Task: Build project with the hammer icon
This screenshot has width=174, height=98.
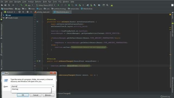Action: pyautogui.click(x=21, y=5)
